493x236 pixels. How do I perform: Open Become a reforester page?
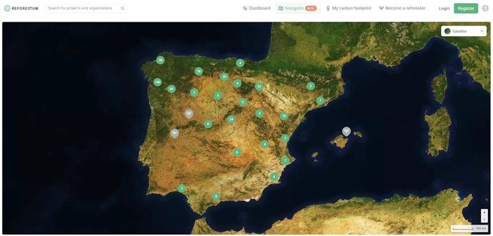pyautogui.click(x=402, y=8)
